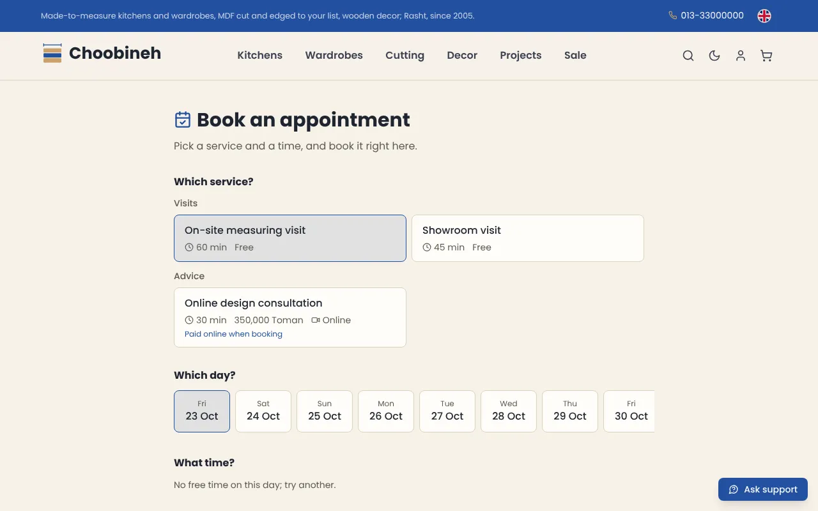This screenshot has height=511, width=818.
Task: Click the phone icon beside 013-33000000
Action: pos(673,15)
